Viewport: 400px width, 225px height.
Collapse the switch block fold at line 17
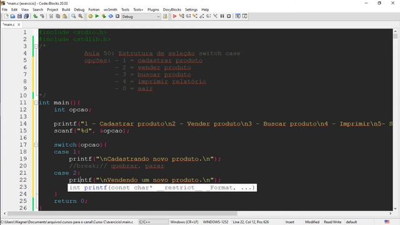click(36, 145)
